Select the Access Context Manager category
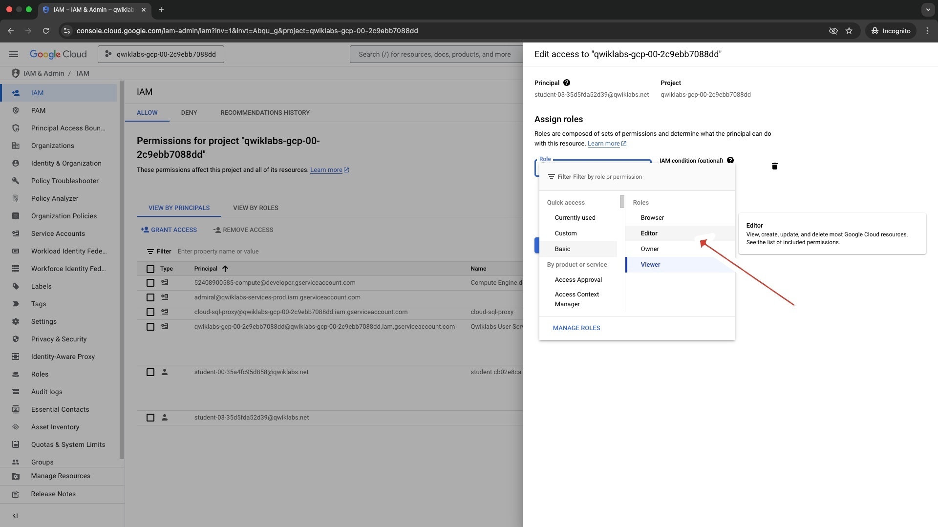Image resolution: width=938 pixels, height=527 pixels. (578, 299)
